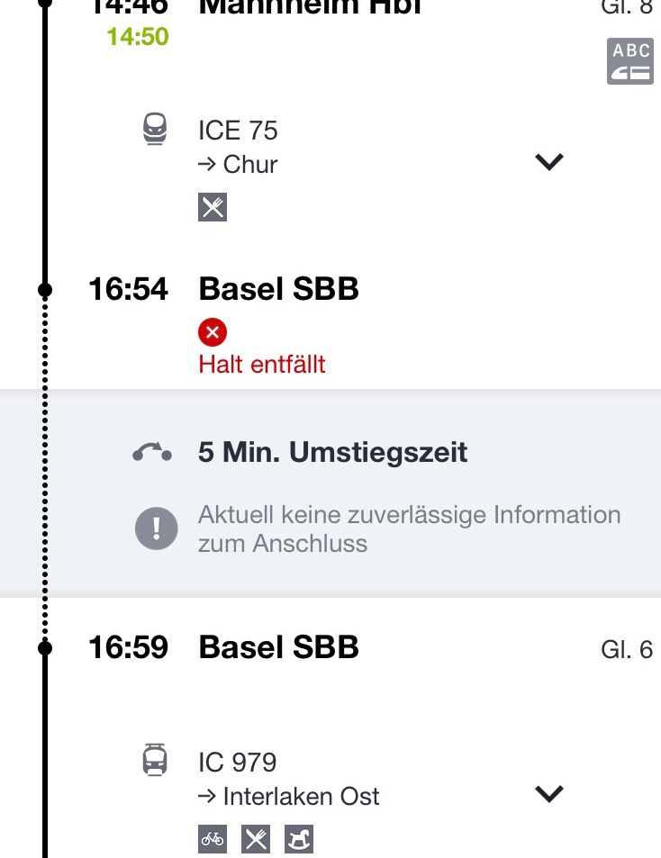The image size is (661, 858).
Task: Click the ABC seat reservation icon
Action: click(x=629, y=61)
